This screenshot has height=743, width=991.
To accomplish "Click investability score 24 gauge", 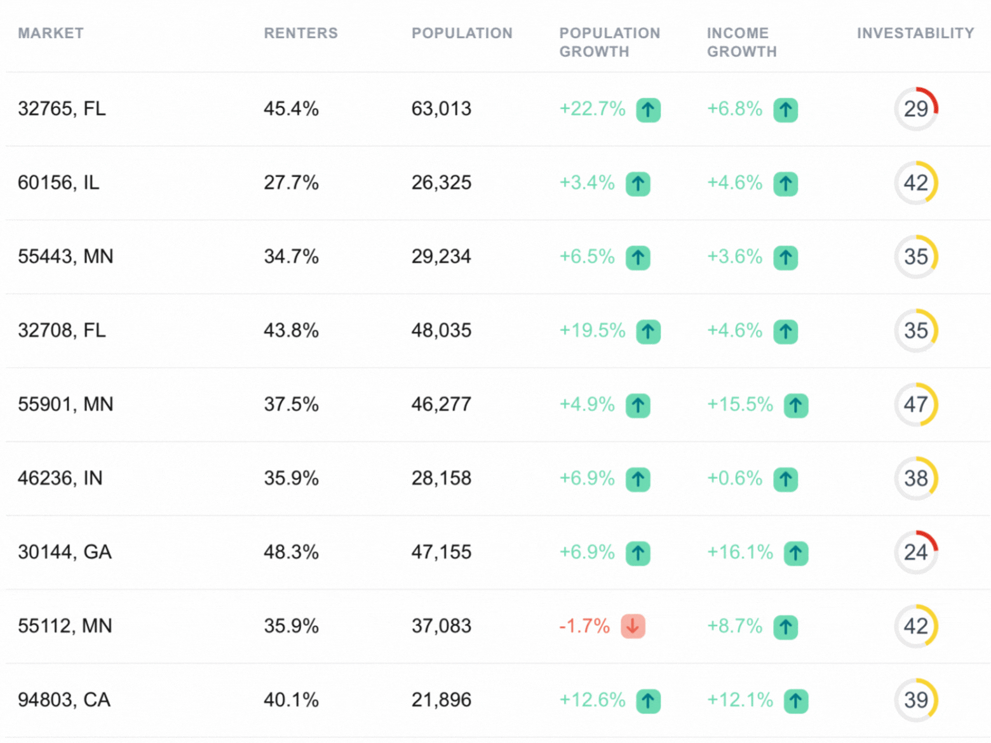I will coord(915,552).
